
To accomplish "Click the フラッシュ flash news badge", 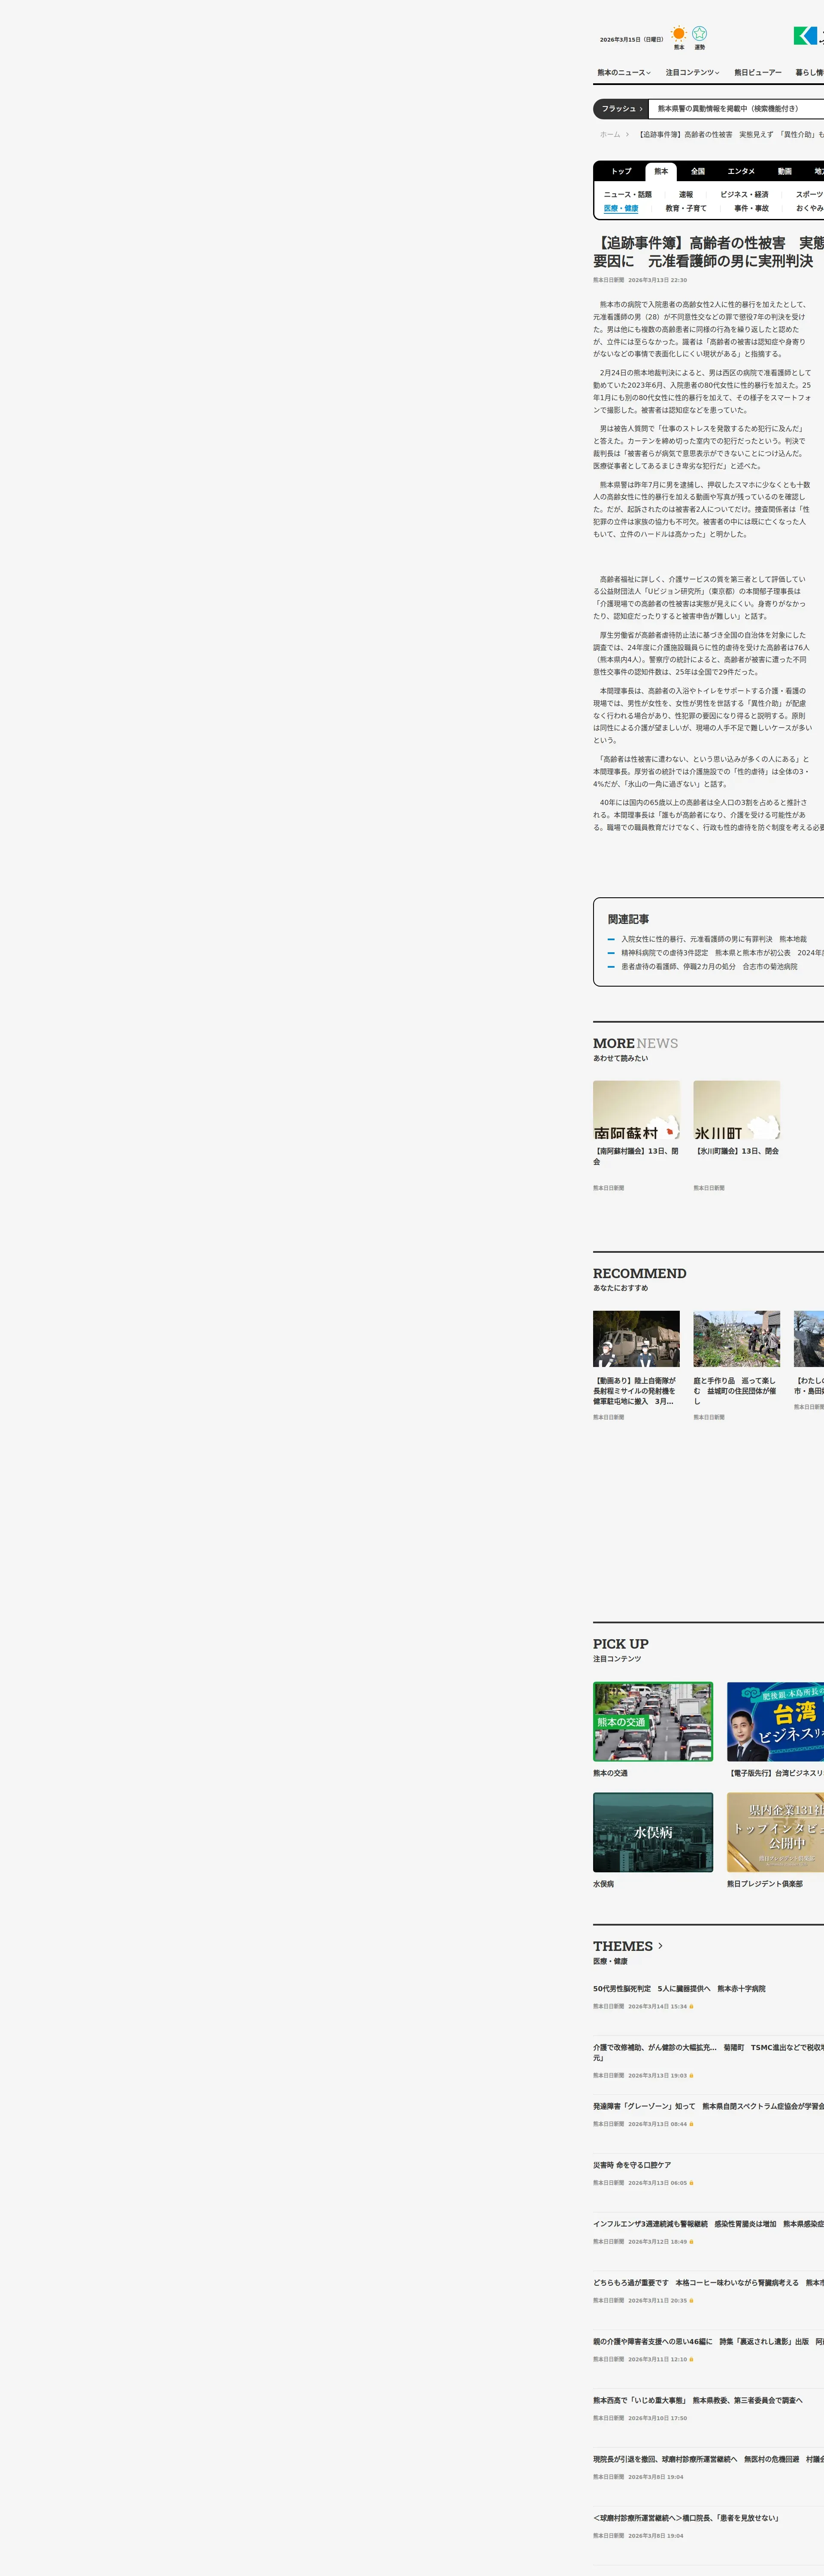I will (621, 109).
